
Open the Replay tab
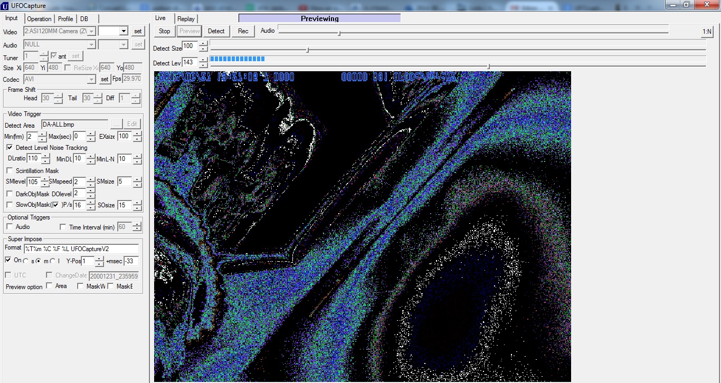(x=186, y=19)
